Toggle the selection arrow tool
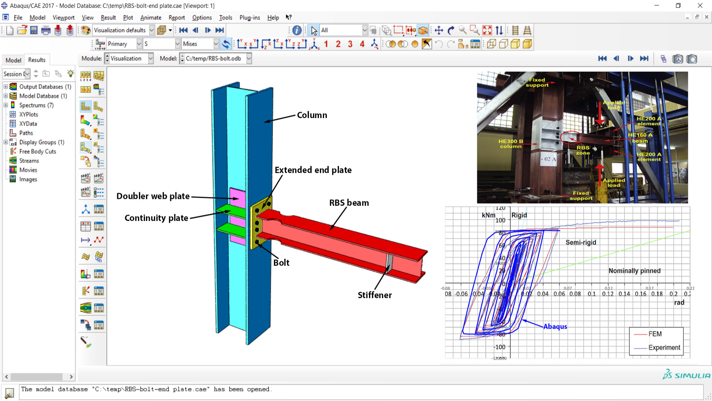Image resolution: width=712 pixels, height=401 pixels. [314, 30]
